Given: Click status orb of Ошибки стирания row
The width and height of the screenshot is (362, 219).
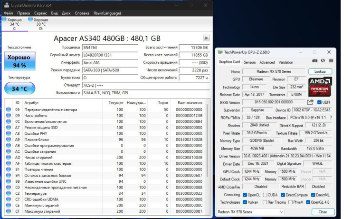Looking at the screenshot, I should (9, 151).
